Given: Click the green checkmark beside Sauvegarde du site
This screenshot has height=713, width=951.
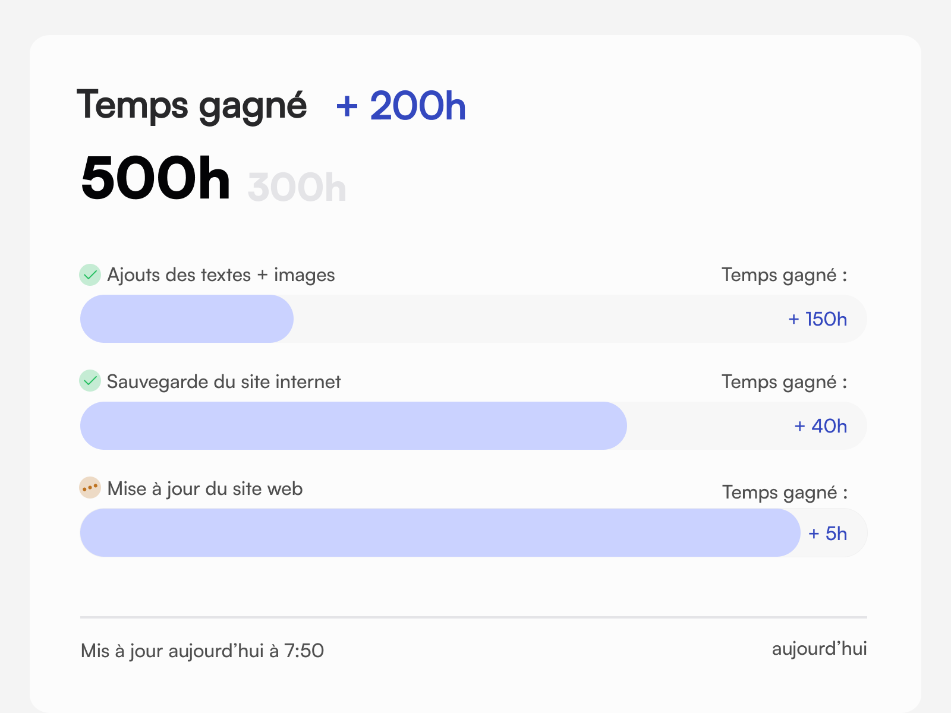Looking at the screenshot, I should 89,382.
